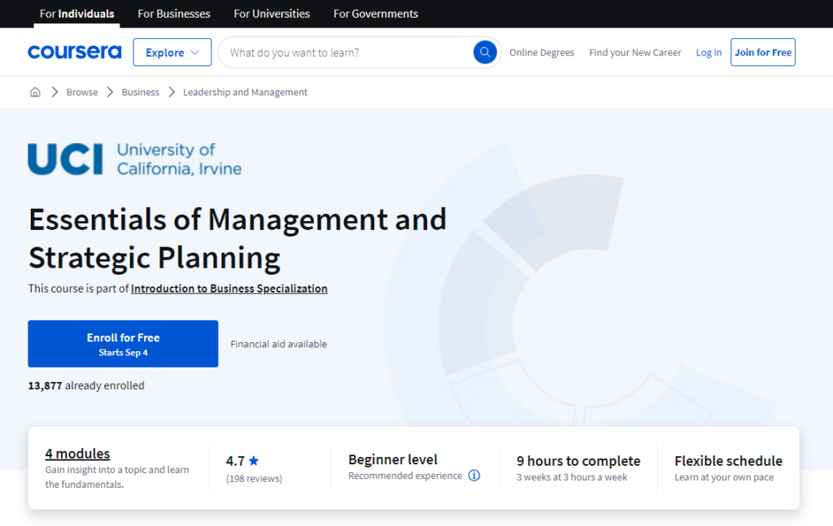Screen dimensions: 833x526
Task: Click the 'Financial aid available' text
Action: click(x=278, y=344)
